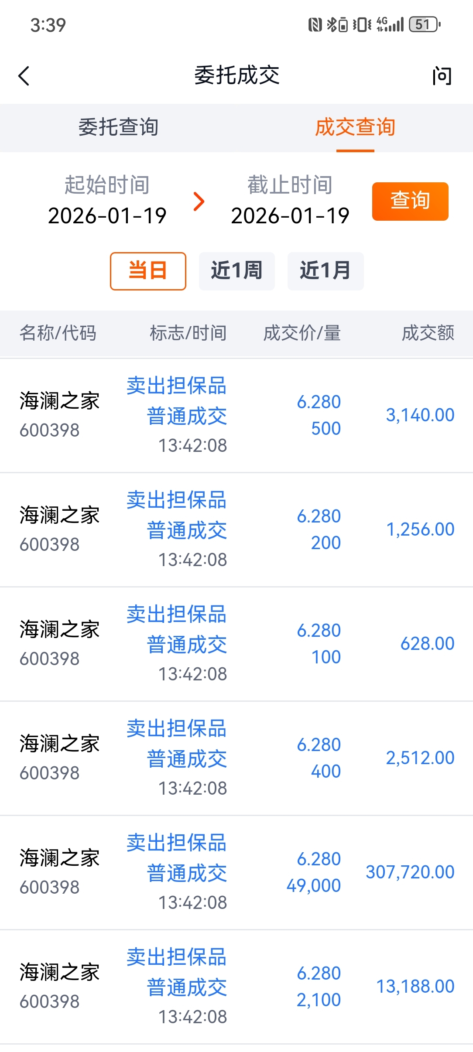Tap the Bluetooth status icon

(x=337, y=24)
